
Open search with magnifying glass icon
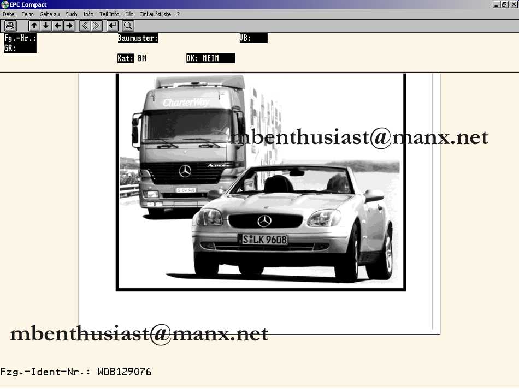(x=128, y=26)
